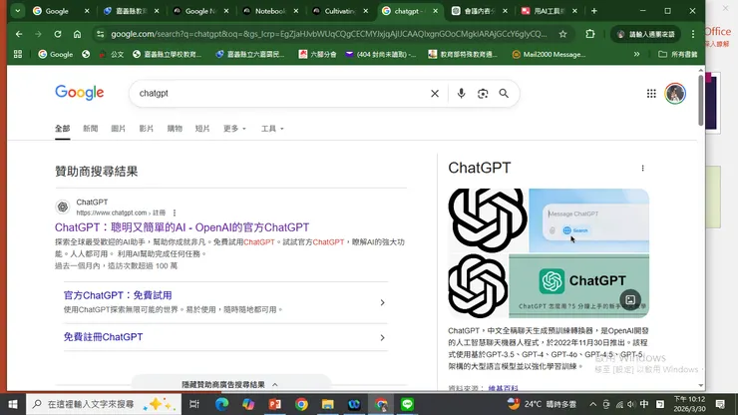This screenshot has width=738, height=415.
Task: Click the Windows taskbar search box
Action: pos(104,404)
